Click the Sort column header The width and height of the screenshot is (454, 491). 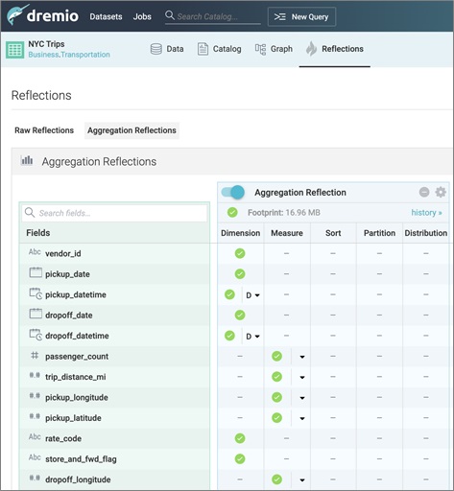tap(333, 233)
